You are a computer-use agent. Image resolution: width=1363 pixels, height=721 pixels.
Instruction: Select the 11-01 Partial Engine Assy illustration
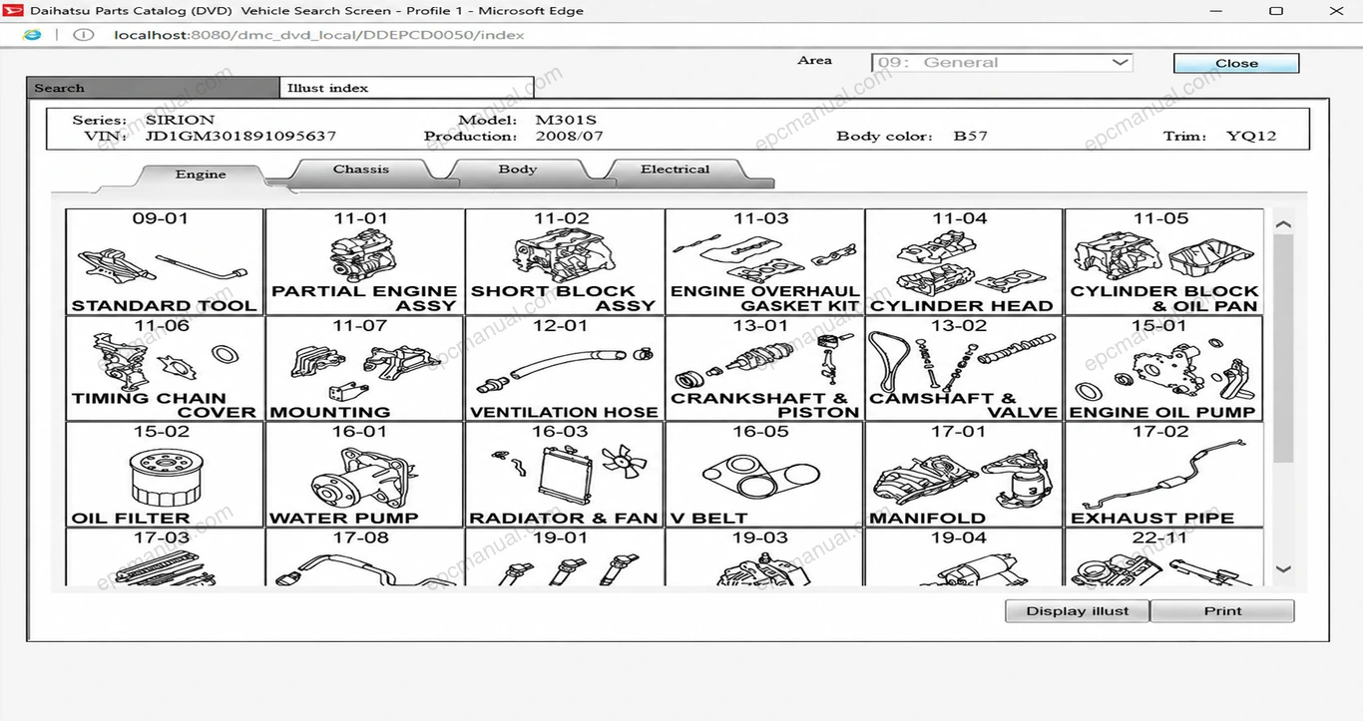(x=364, y=262)
